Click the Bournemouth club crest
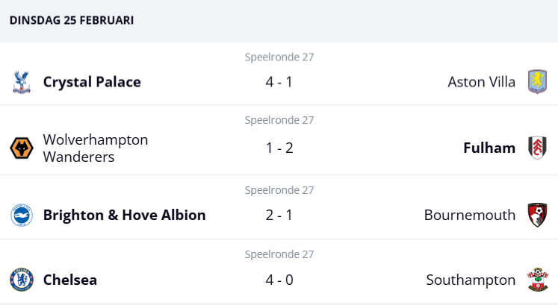 coord(537,216)
